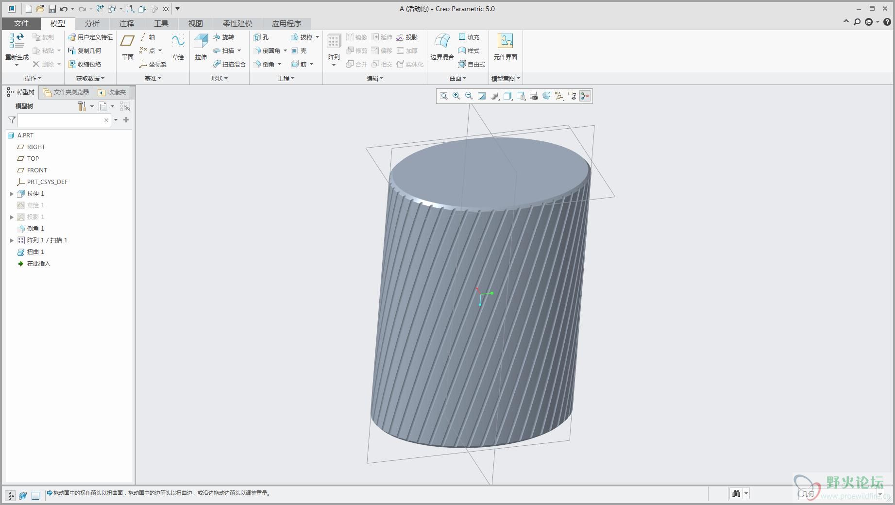
Task: Create a 孔 hole feature
Action: [x=261, y=37]
